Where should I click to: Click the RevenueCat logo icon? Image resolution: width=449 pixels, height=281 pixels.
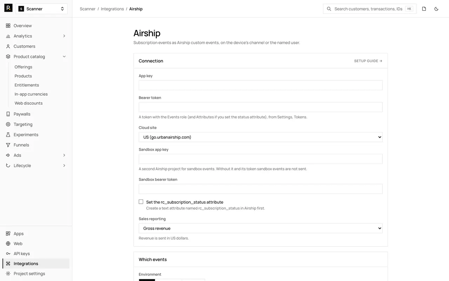point(8,8)
